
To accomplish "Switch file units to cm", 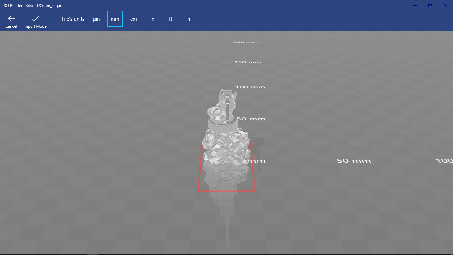I will 134,19.
